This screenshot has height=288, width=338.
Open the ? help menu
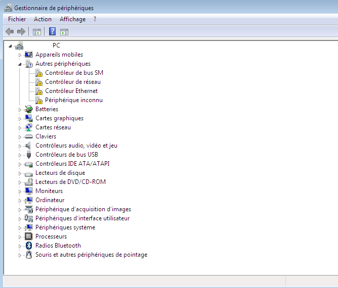[x=95, y=19]
